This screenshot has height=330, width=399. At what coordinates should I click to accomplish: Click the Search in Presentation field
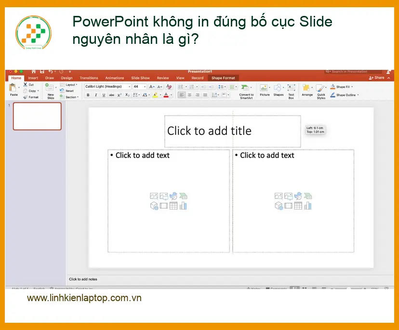coord(353,71)
